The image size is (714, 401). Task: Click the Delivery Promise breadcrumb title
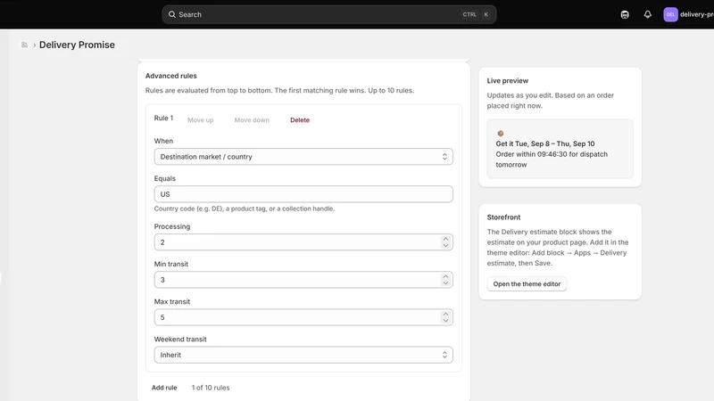point(77,45)
